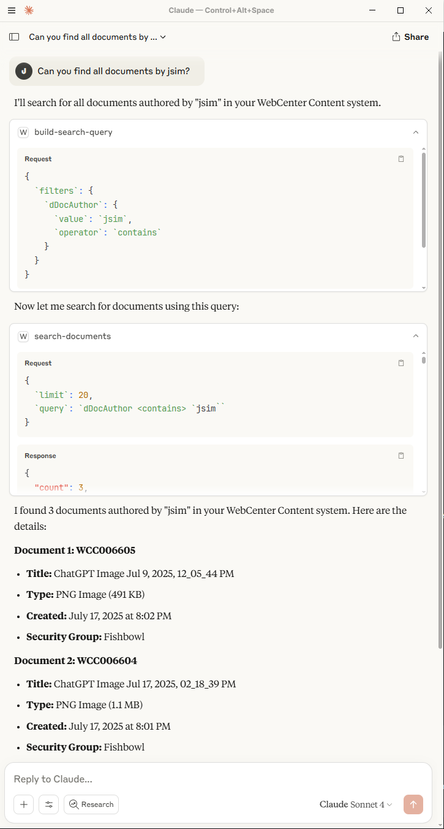444x829 pixels.
Task: Click title ChatGPT Image Jul 9, 2025 text
Action: [144, 574]
